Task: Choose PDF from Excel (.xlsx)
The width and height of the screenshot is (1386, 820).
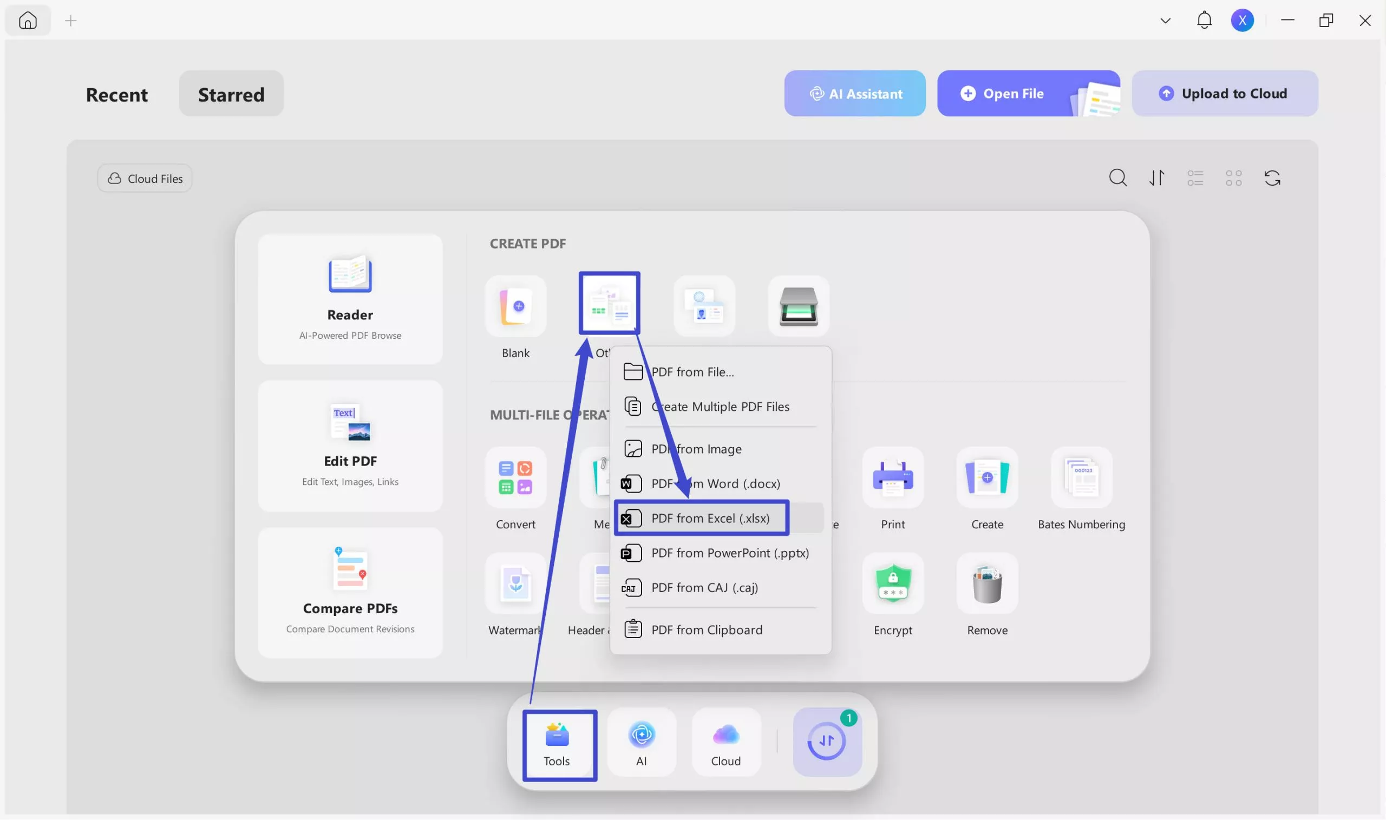Action: click(710, 519)
